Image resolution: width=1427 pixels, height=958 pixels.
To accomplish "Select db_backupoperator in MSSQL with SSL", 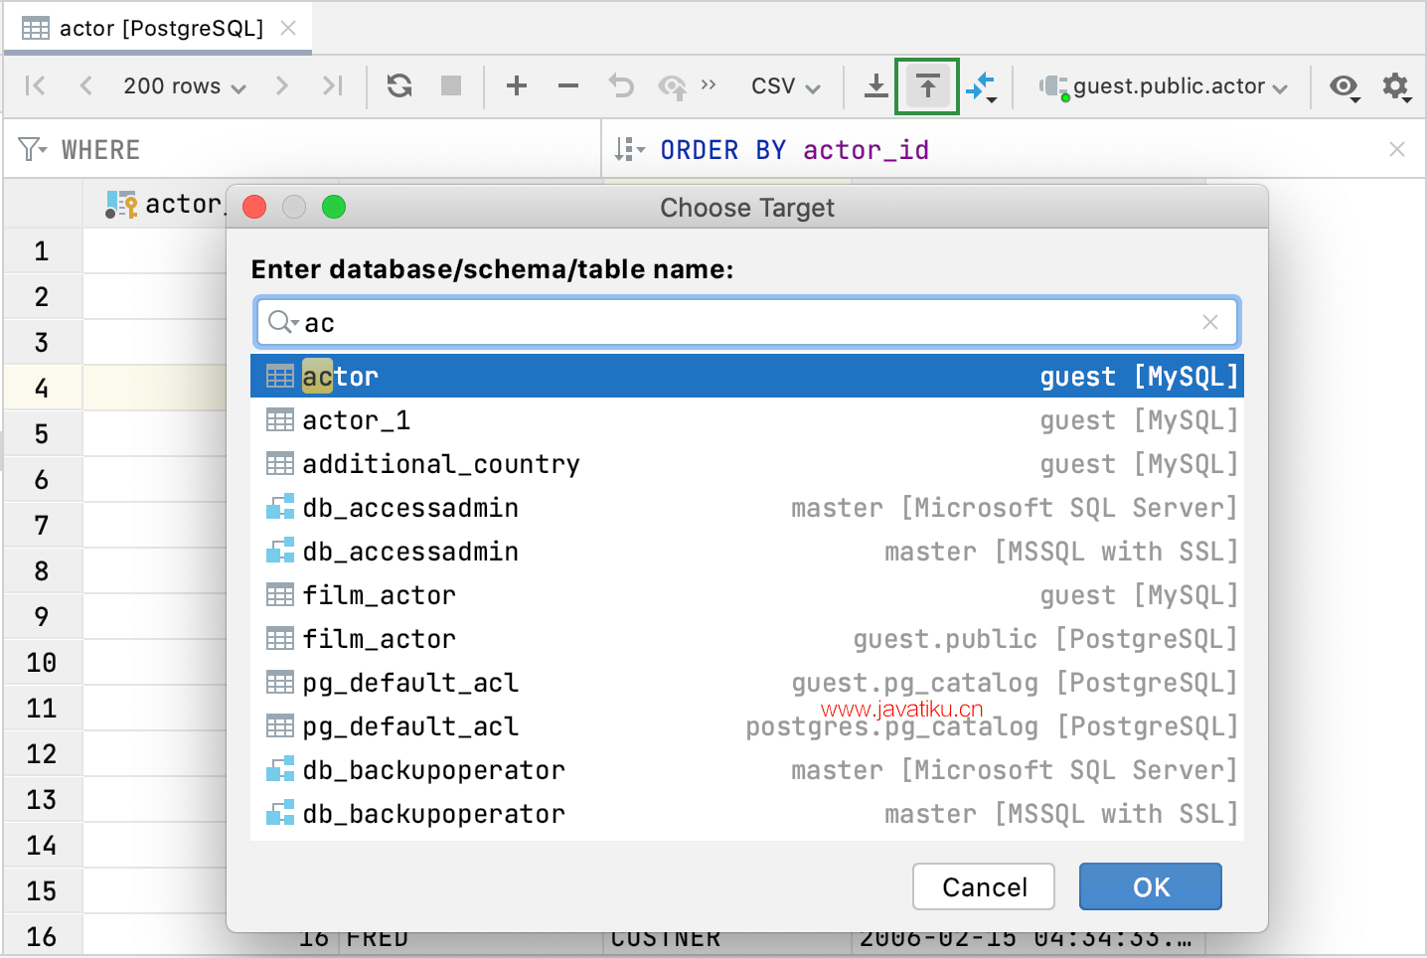I will pos(746,814).
